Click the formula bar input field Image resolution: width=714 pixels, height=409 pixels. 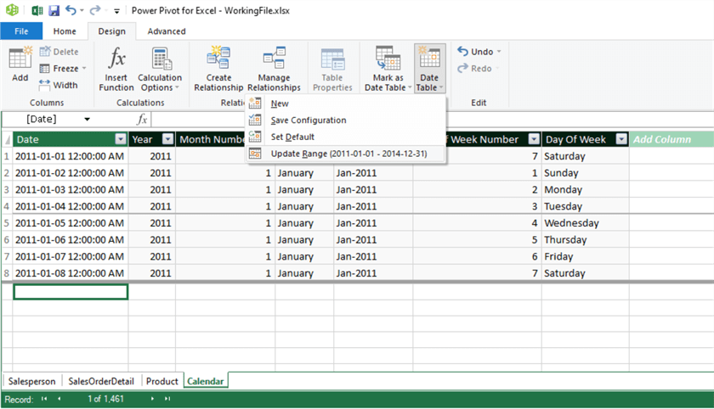(425, 120)
